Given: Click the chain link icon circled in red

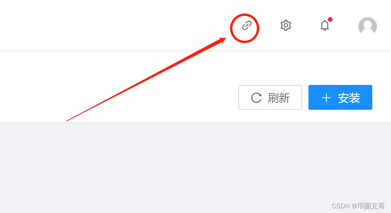Looking at the screenshot, I should point(247,25).
